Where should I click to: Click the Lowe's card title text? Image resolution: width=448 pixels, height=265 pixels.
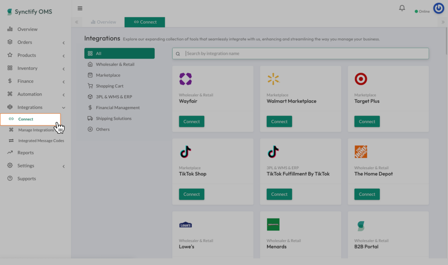pos(186,247)
